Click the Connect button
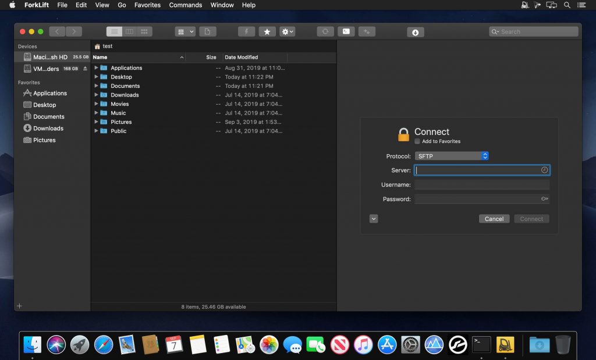Image resolution: width=596 pixels, height=360 pixels. [531, 219]
